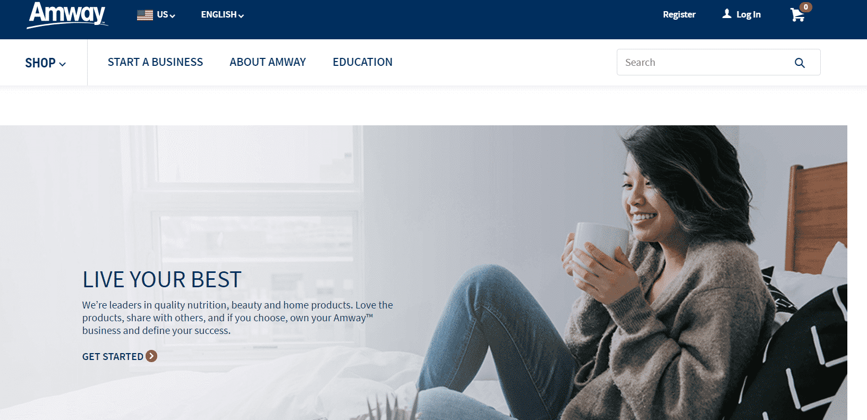Open START A BUSINESS menu item
Image resolution: width=867 pixels, height=420 pixels.
click(x=155, y=62)
